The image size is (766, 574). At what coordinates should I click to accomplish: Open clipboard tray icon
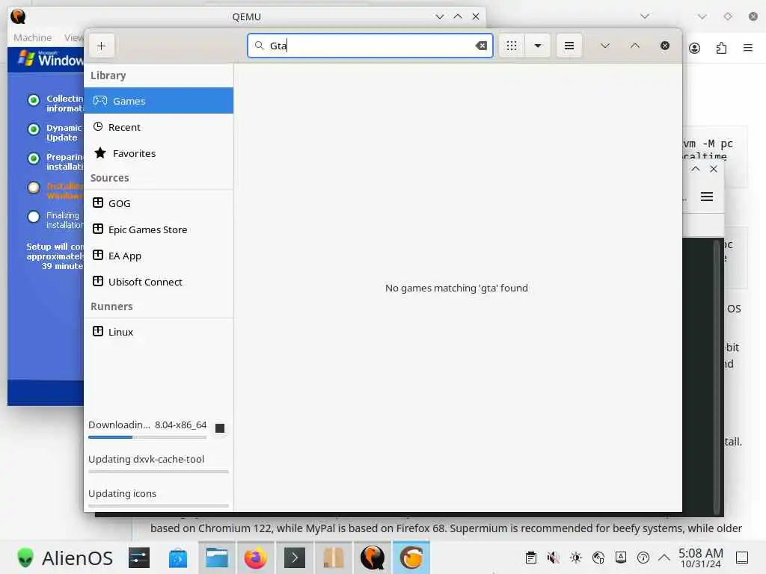point(531,558)
